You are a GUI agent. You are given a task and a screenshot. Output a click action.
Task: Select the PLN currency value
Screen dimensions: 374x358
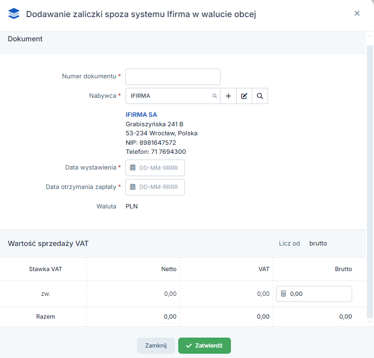[x=132, y=207]
